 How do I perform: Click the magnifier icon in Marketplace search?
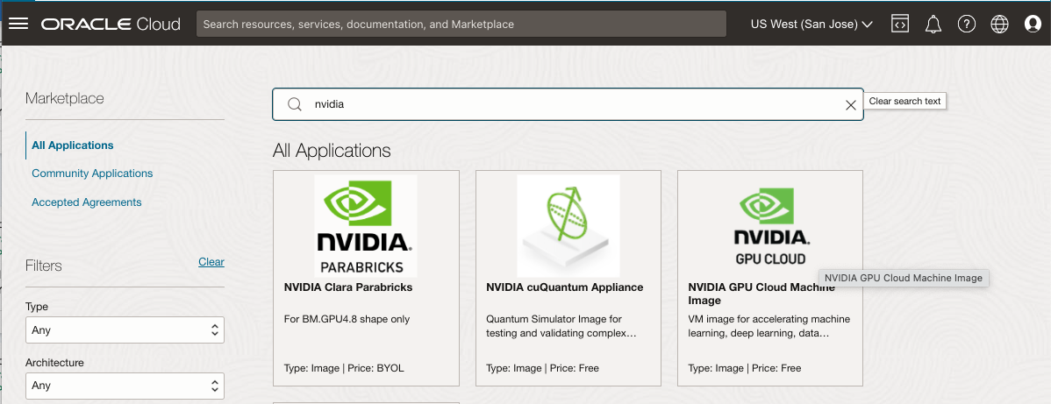pyautogui.click(x=295, y=105)
